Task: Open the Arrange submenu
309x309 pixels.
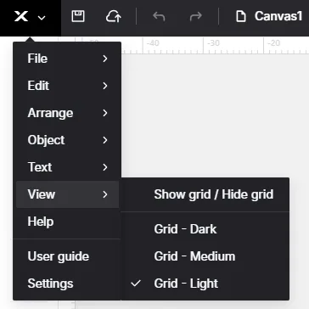Action: pos(67,113)
